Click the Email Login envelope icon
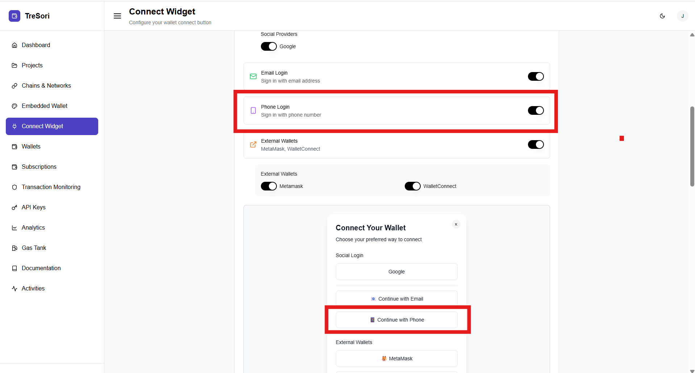The height and width of the screenshot is (373, 695). point(253,76)
